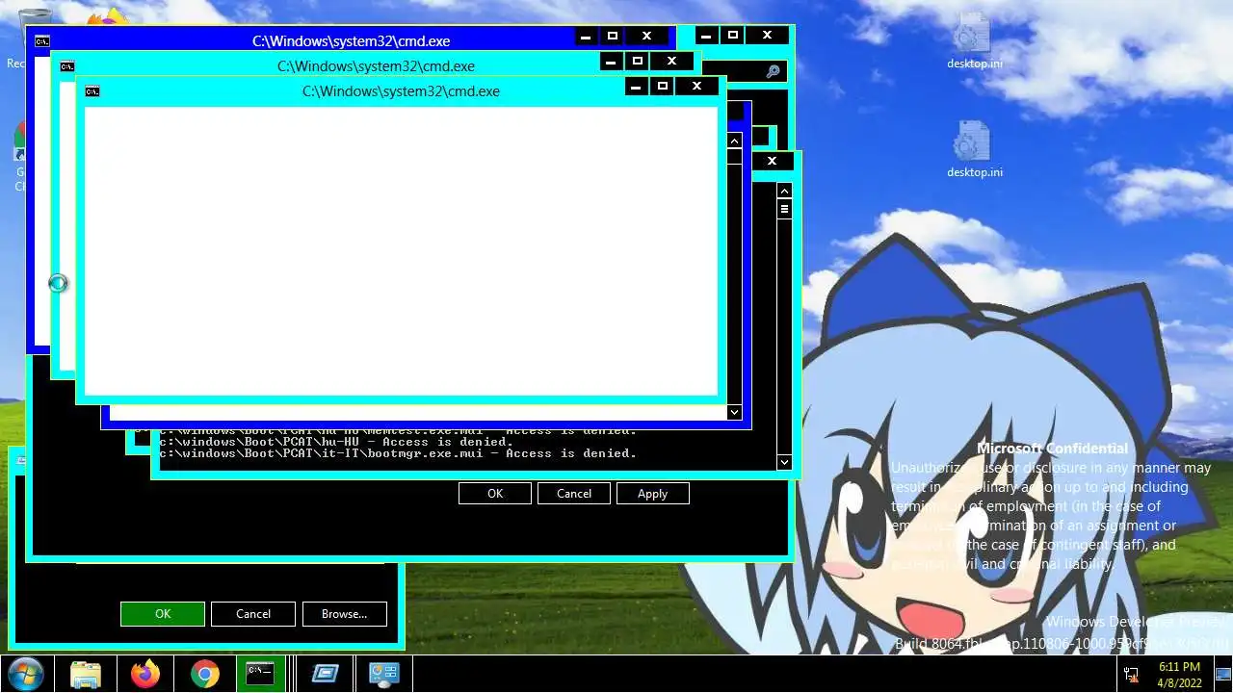Screen dimensions: 1233x693
Task: Click the Run dialog taskbar button
Action: pyautogui.click(x=325, y=674)
